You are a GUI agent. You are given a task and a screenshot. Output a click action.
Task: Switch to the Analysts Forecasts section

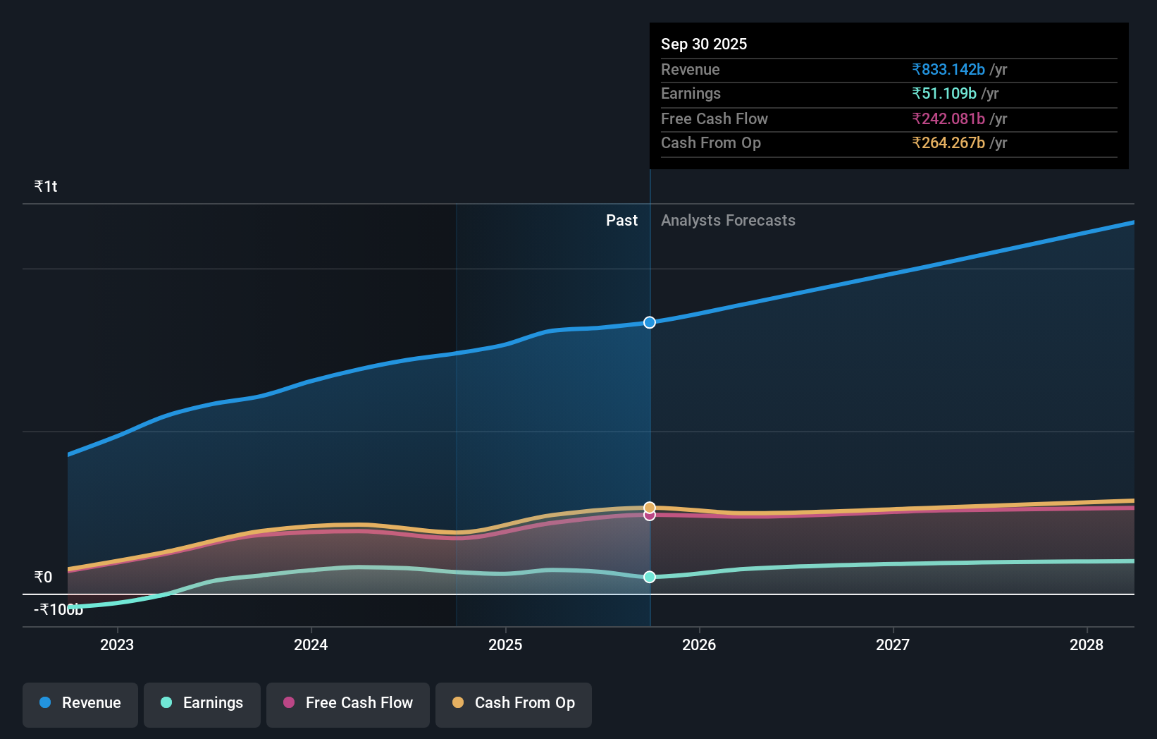(x=728, y=220)
